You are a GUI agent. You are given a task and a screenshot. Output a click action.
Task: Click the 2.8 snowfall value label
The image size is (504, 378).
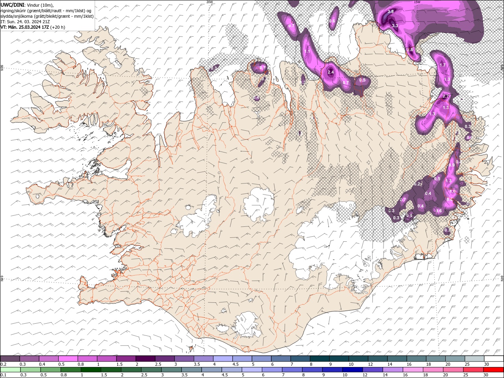(x=410, y=50)
